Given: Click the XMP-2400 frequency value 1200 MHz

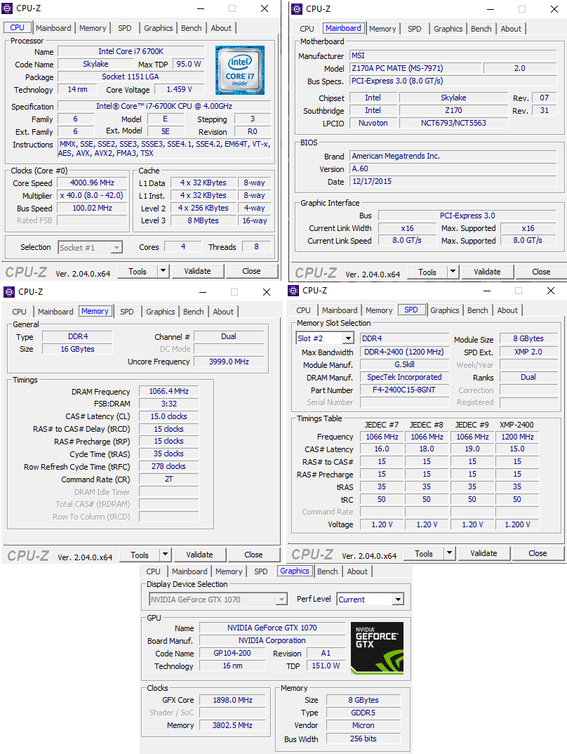Looking at the screenshot, I should pos(517,437).
